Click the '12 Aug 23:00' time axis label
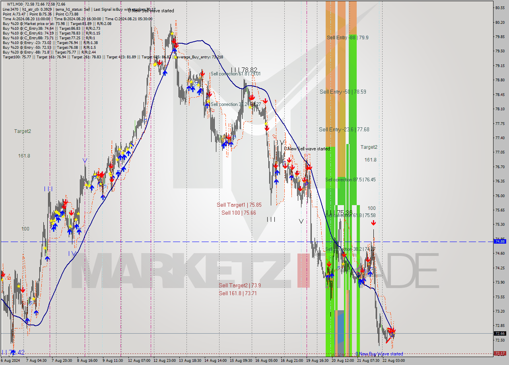The height and width of the screenshot is (365, 509). click(165, 361)
